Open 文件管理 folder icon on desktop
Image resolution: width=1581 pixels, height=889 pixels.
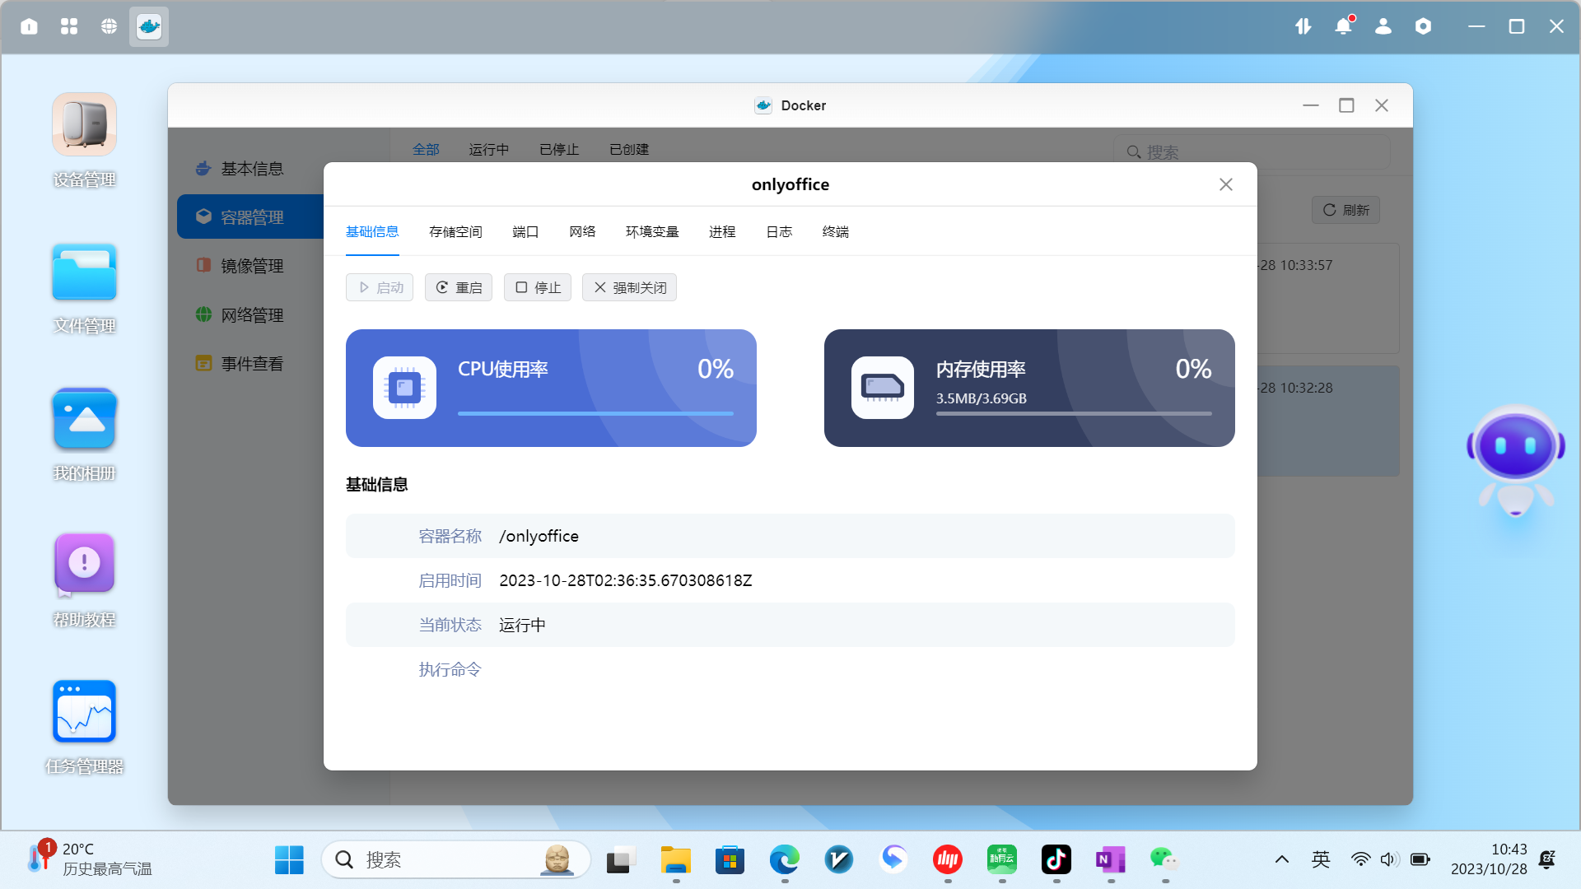coord(84,272)
